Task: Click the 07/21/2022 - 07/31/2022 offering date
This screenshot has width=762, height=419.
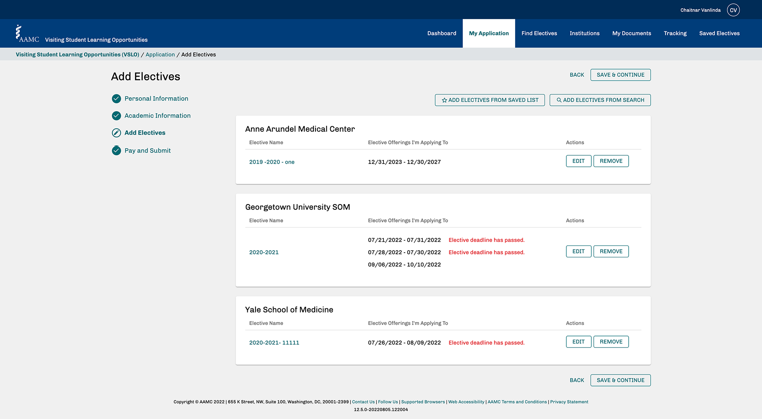Action: pos(404,240)
